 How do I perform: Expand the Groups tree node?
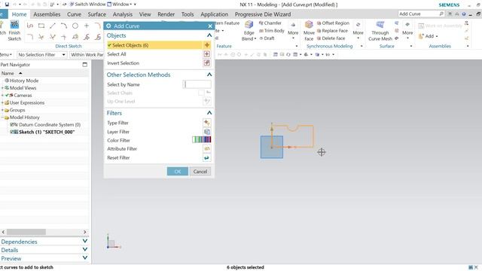pyautogui.click(x=2, y=110)
